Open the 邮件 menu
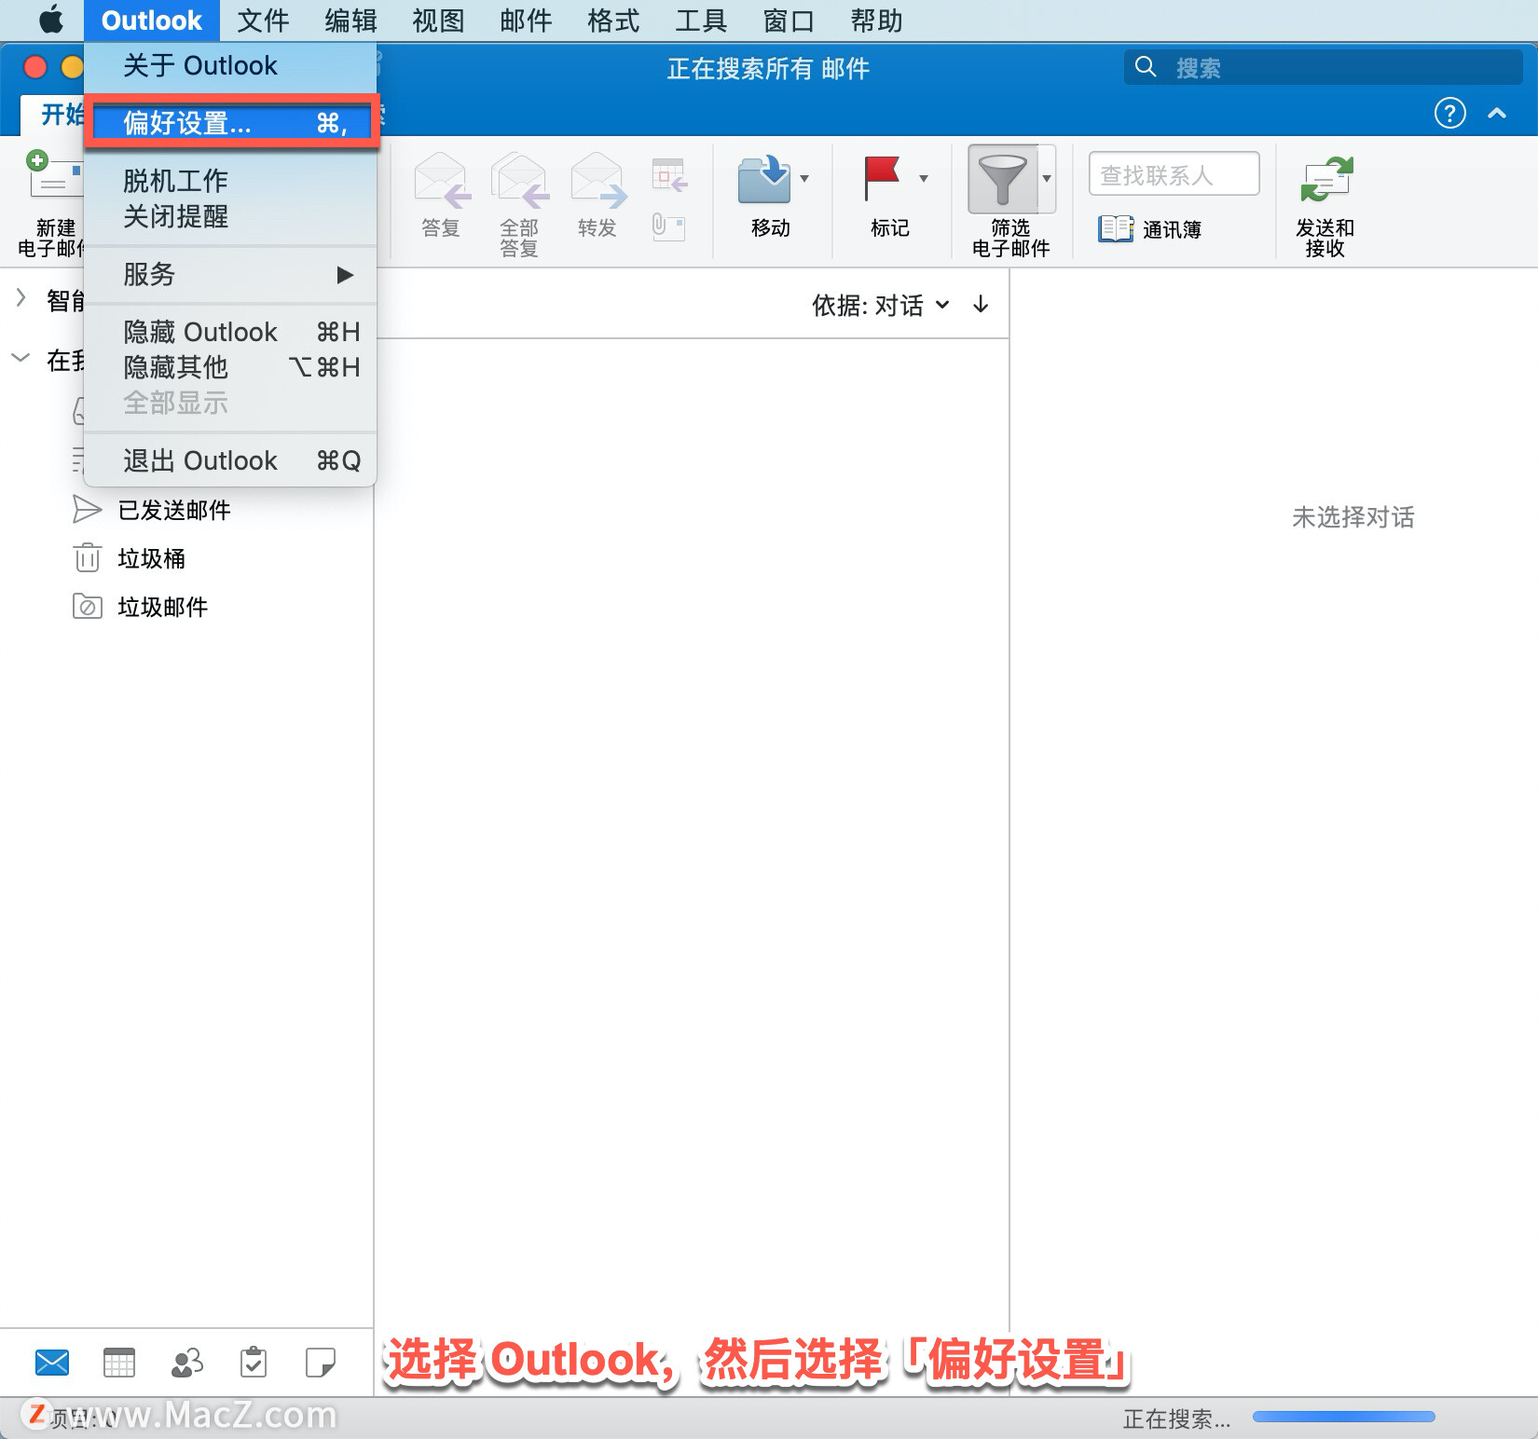Screen dimensions: 1538x1439 (526, 21)
